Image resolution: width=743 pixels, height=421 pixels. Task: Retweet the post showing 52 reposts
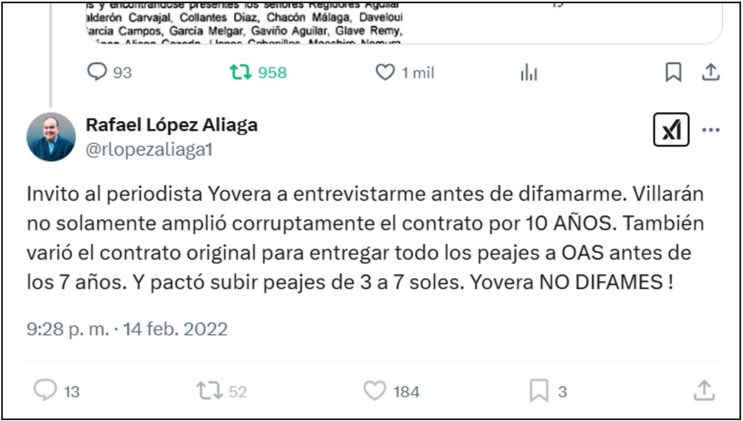(x=221, y=391)
